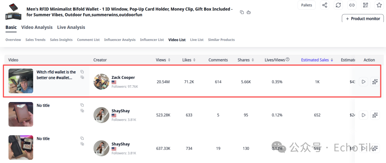The width and height of the screenshot is (386, 163).
Task: Copy title of ShayShay 637.33K views video
Action: [82, 138]
